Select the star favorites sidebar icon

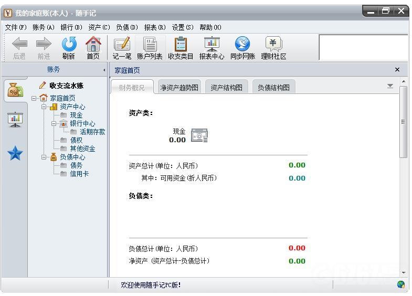point(15,153)
